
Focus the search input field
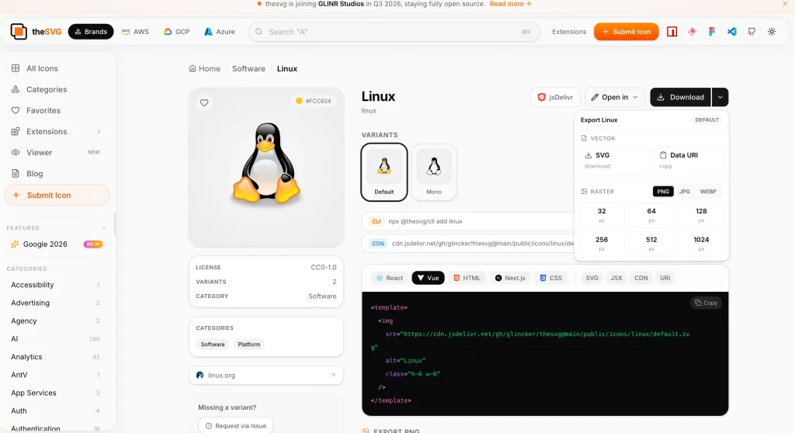(394, 32)
